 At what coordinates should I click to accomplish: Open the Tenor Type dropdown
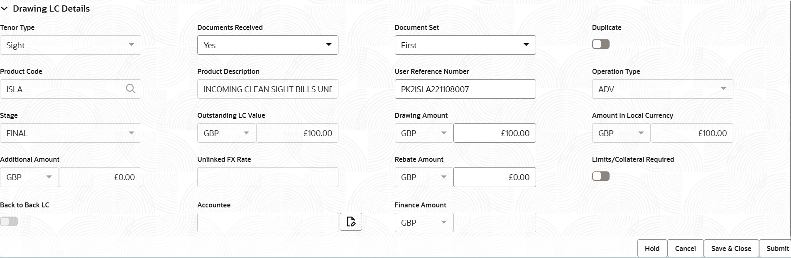[71, 45]
